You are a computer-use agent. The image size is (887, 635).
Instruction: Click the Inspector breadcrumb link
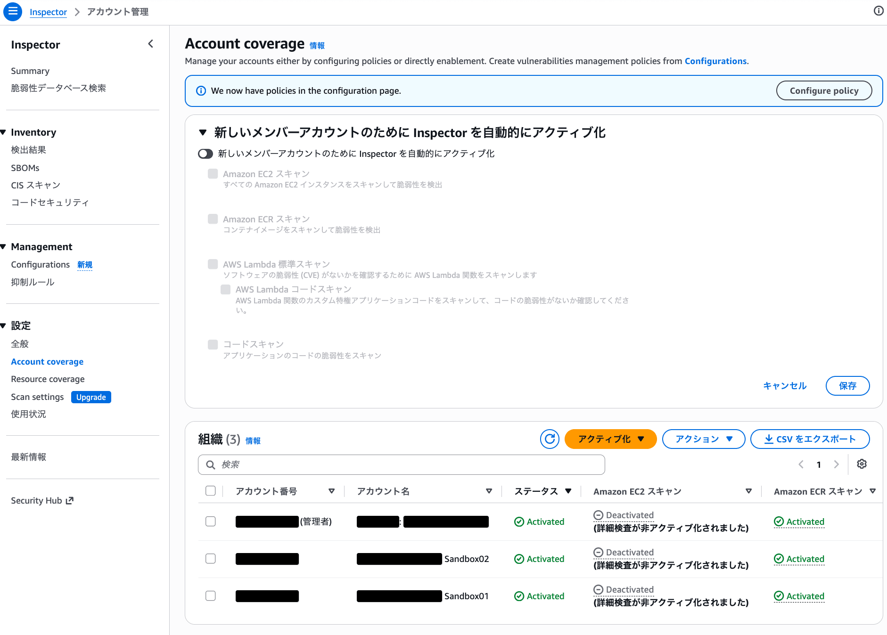(48, 12)
